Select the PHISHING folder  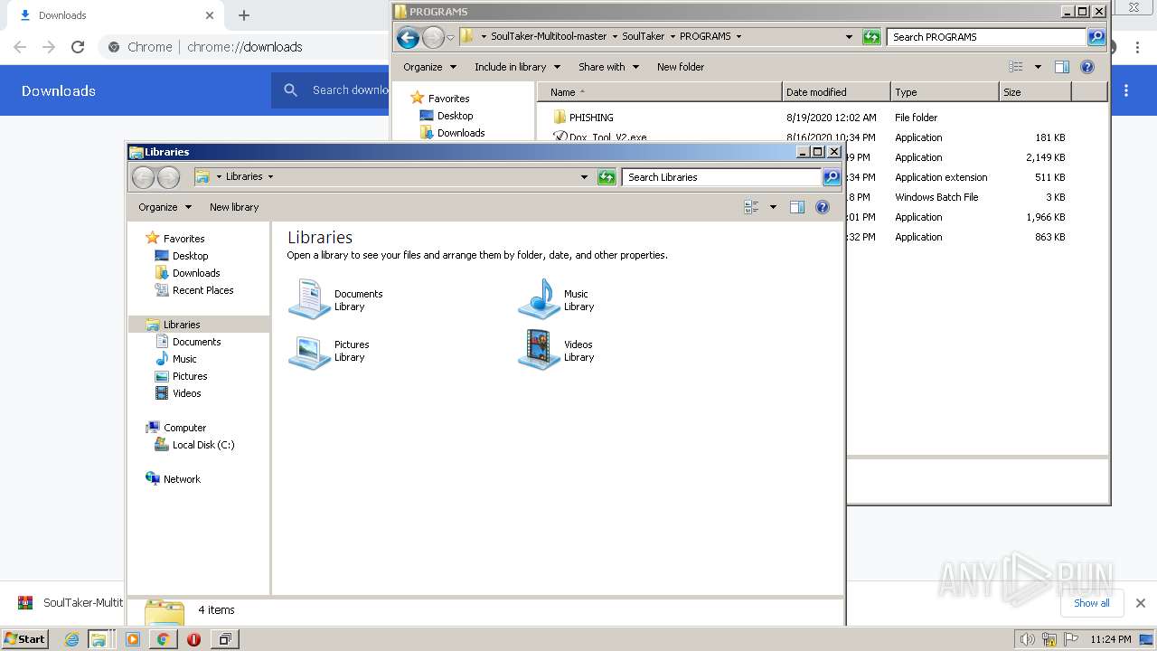tap(591, 118)
